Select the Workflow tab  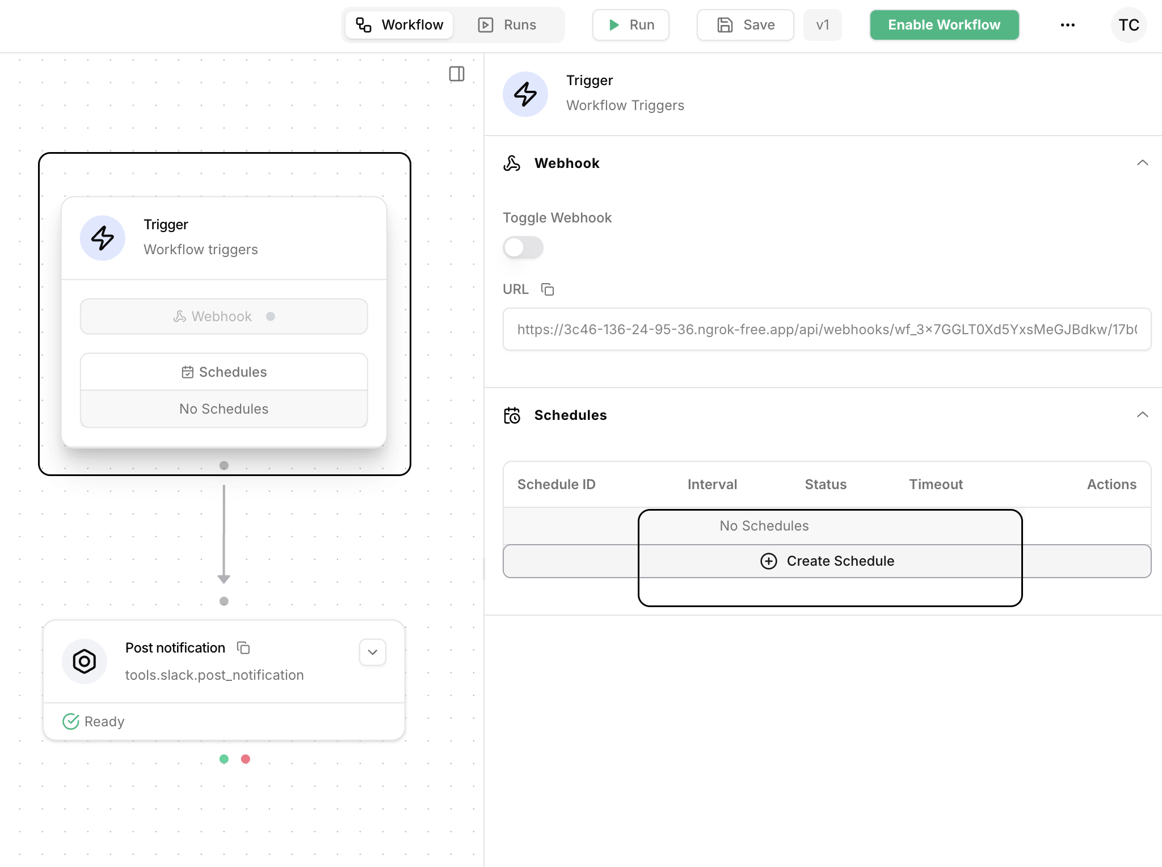click(x=399, y=25)
